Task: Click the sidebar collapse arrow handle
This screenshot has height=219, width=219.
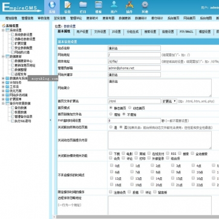Action: 50,120
